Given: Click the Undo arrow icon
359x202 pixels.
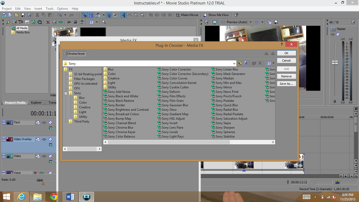Looking at the screenshot, I should click(60, 15).
